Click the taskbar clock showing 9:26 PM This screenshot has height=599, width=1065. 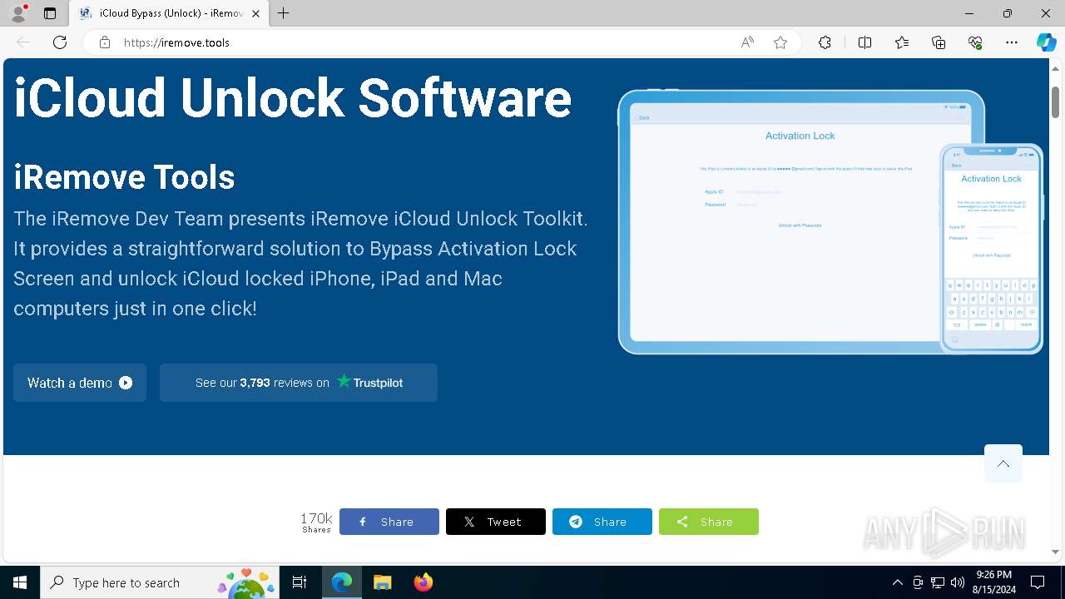point(993,582)
